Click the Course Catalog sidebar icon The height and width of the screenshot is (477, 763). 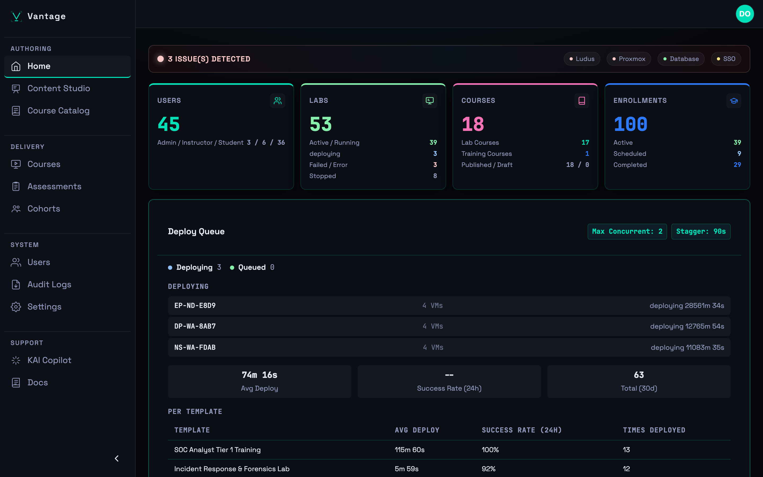(16, 111)
